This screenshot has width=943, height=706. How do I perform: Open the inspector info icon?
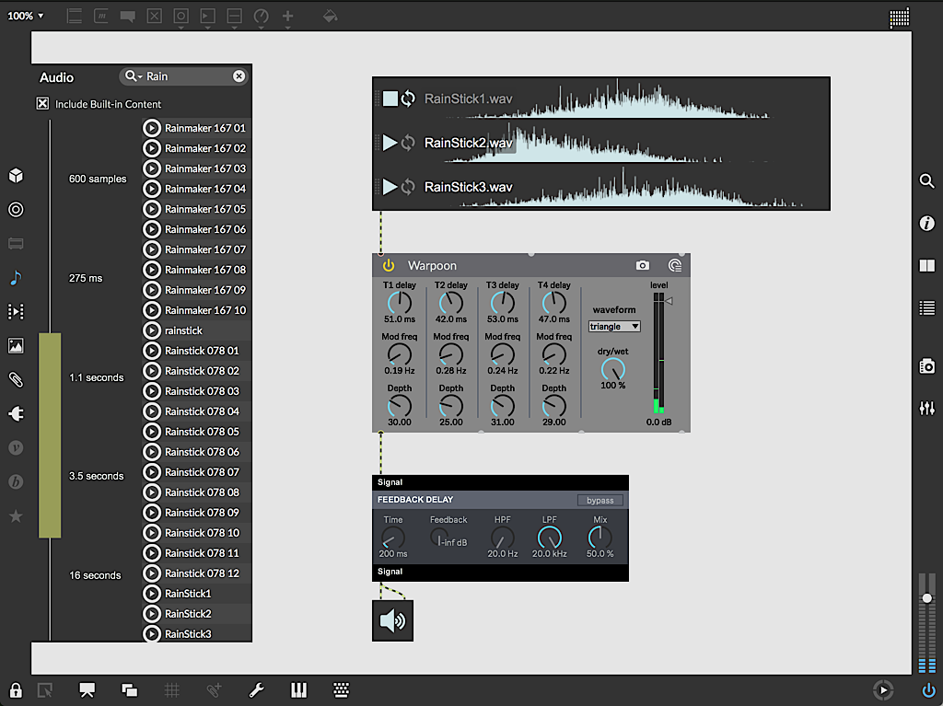coord(926,224)
